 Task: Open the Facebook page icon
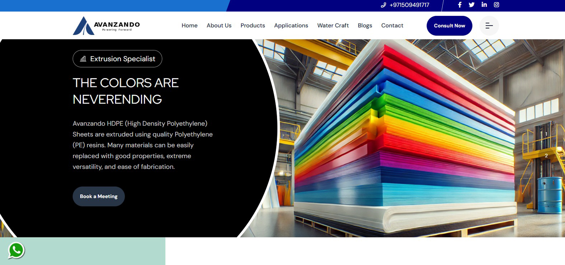click(459, 5)
